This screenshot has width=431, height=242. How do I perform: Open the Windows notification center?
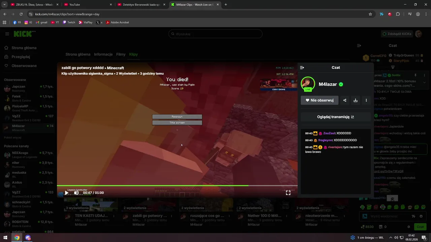[424, 238]
